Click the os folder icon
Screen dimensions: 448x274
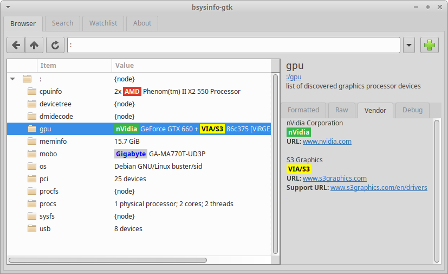pyautogui.click(x=32, y=166)
